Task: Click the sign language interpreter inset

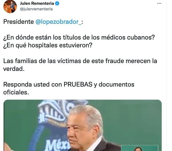Action: (140, 148)
